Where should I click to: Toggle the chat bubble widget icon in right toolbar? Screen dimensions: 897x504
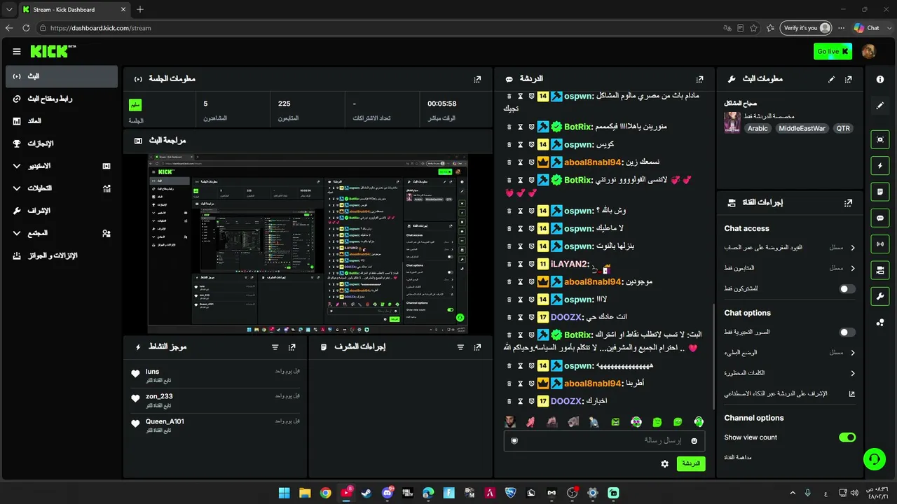(x=880, y=218)
